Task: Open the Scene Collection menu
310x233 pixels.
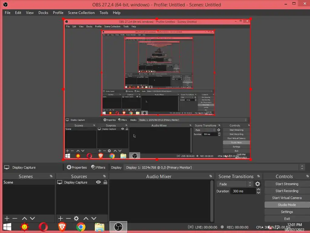Action: coord(81,13)
